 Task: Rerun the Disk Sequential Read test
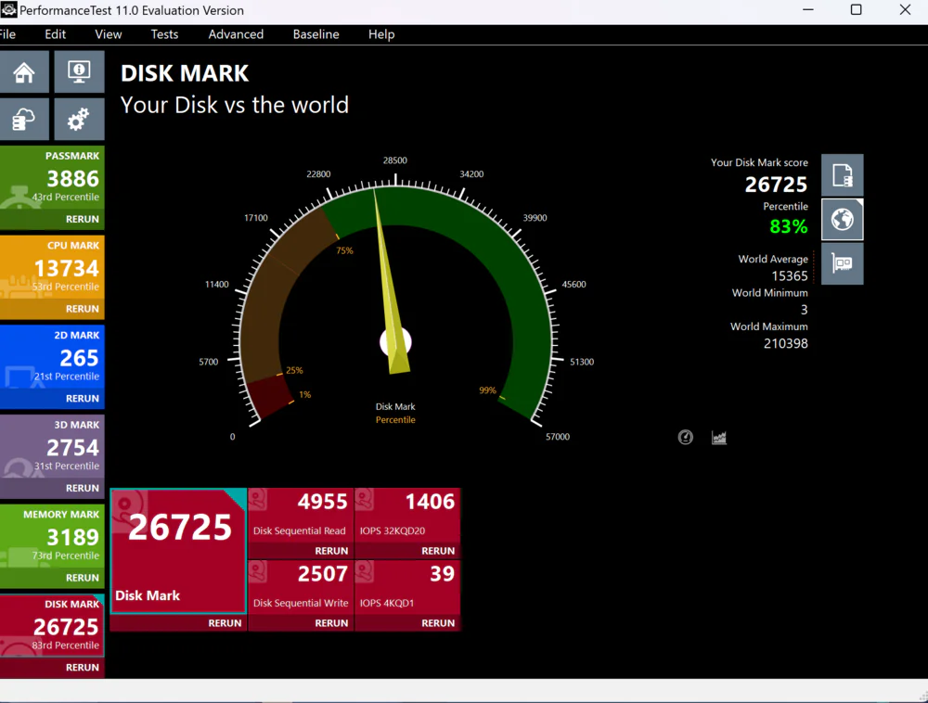coord(331,551)
